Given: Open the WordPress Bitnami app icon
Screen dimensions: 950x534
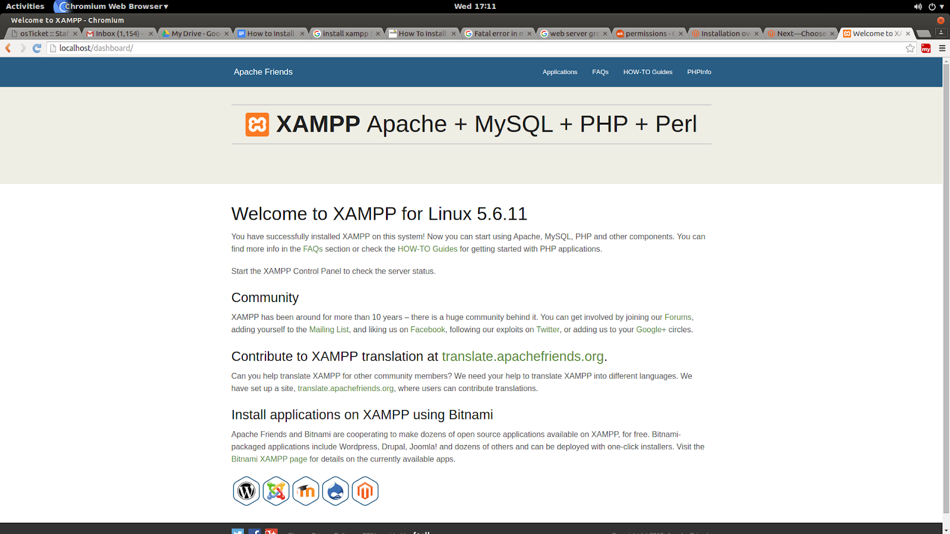Looking at the screenshot, I should click(246, 491).
